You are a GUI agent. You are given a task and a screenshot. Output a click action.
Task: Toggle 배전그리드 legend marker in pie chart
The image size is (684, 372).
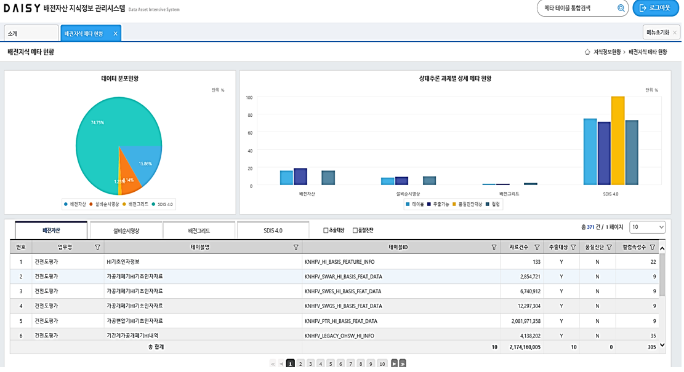click(124, 204)
